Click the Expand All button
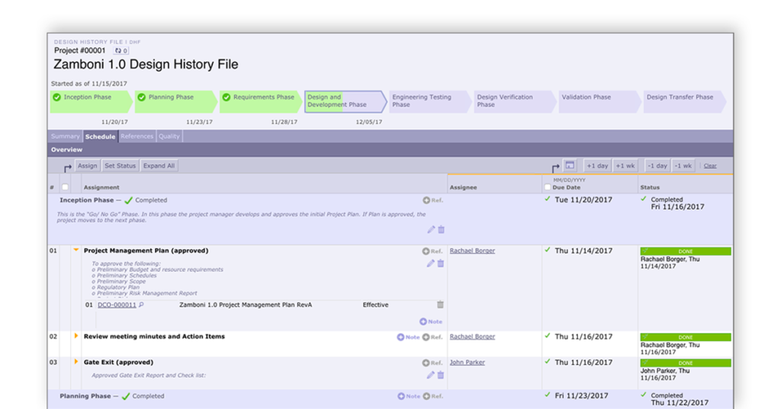This screenshot has width=781, height=409. pyautogui.click(x=159, y=166)
